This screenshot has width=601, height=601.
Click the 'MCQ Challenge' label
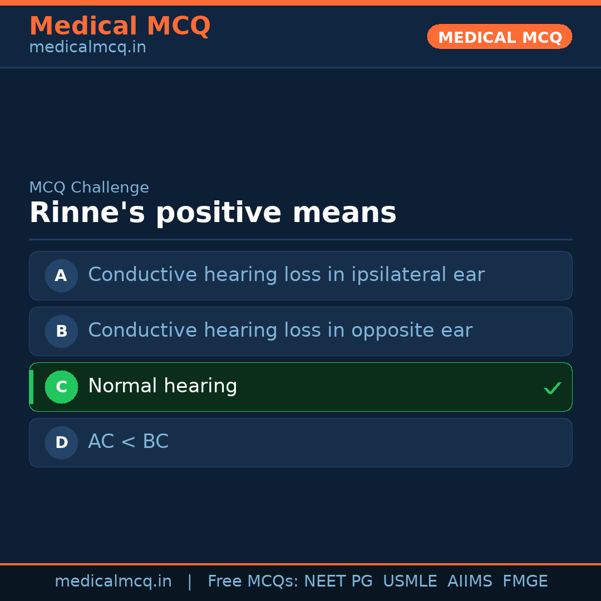coord(89,188)
